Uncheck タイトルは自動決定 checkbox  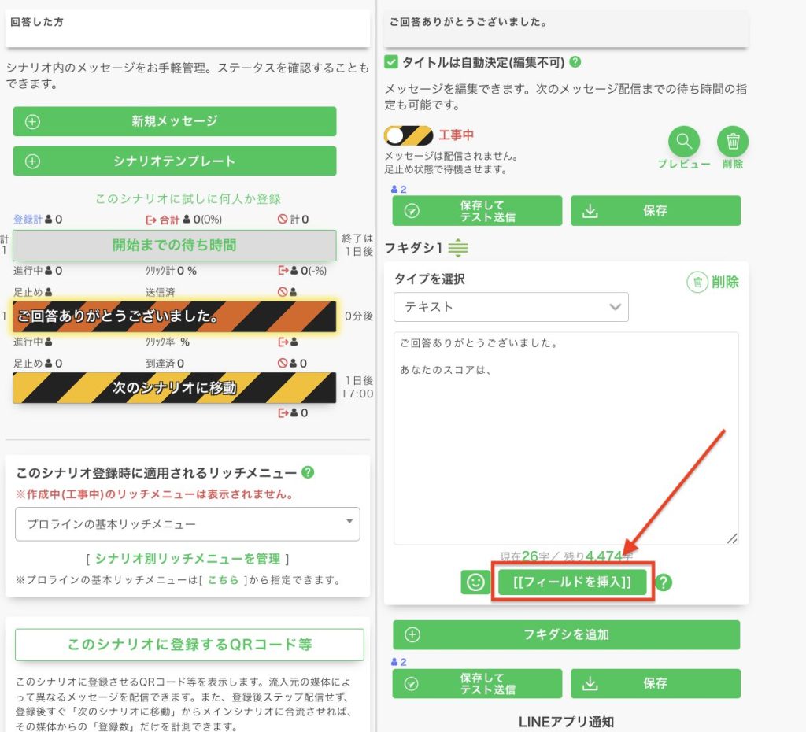391,61
